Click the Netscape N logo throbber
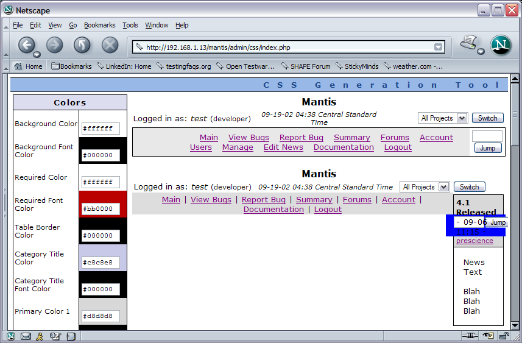 [501, 45]
